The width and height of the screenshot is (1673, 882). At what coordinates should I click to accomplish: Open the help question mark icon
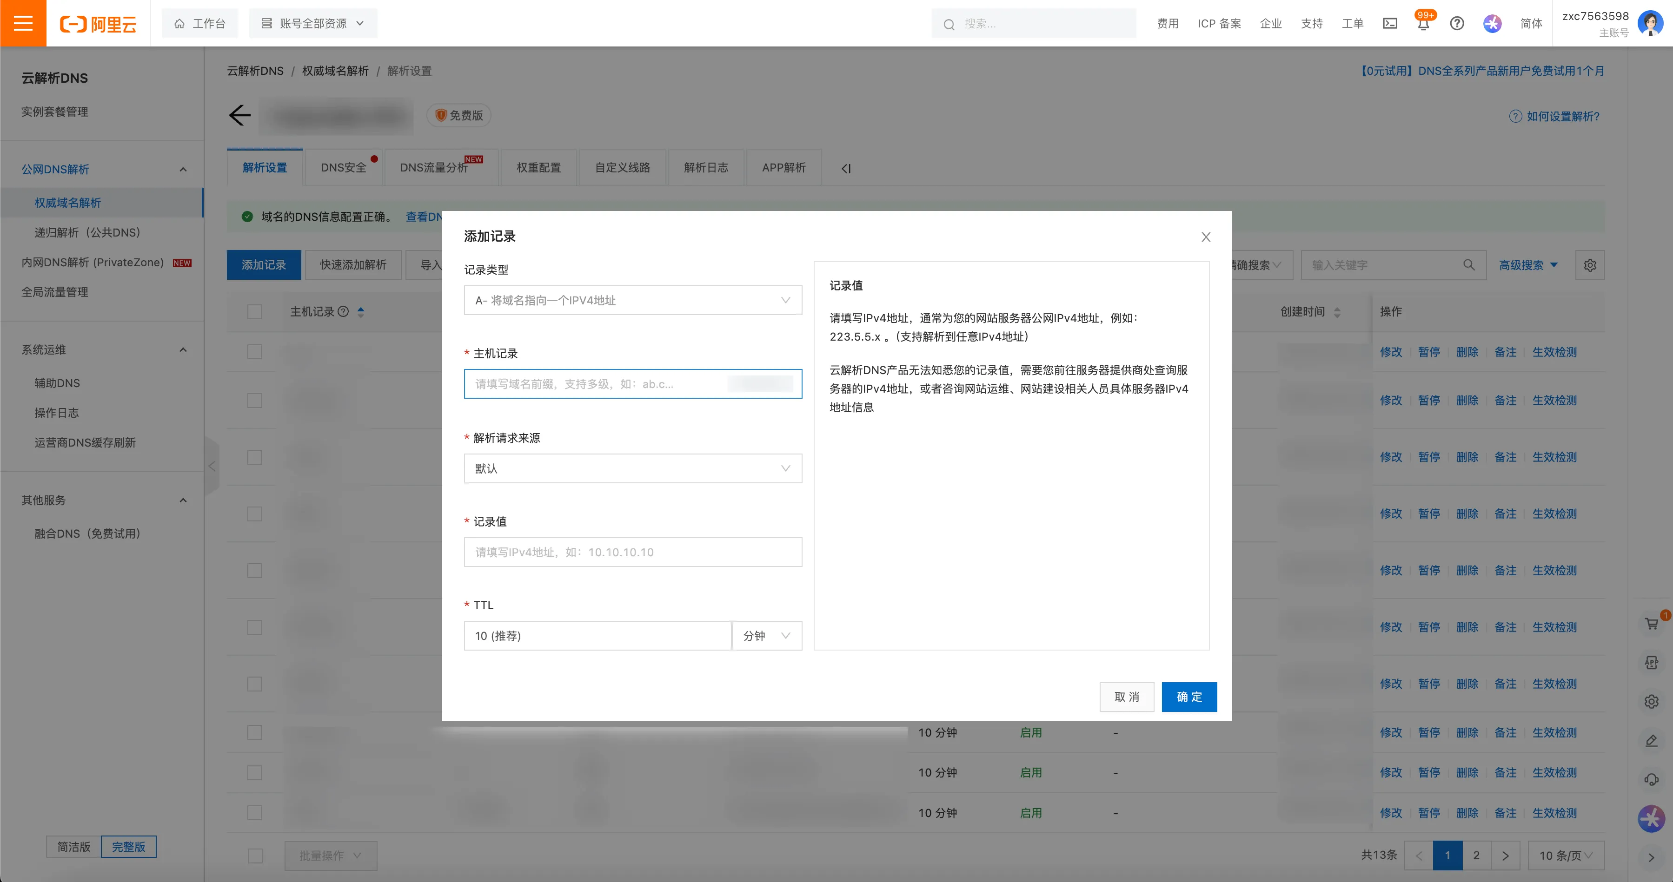[x=1457, y=24]
